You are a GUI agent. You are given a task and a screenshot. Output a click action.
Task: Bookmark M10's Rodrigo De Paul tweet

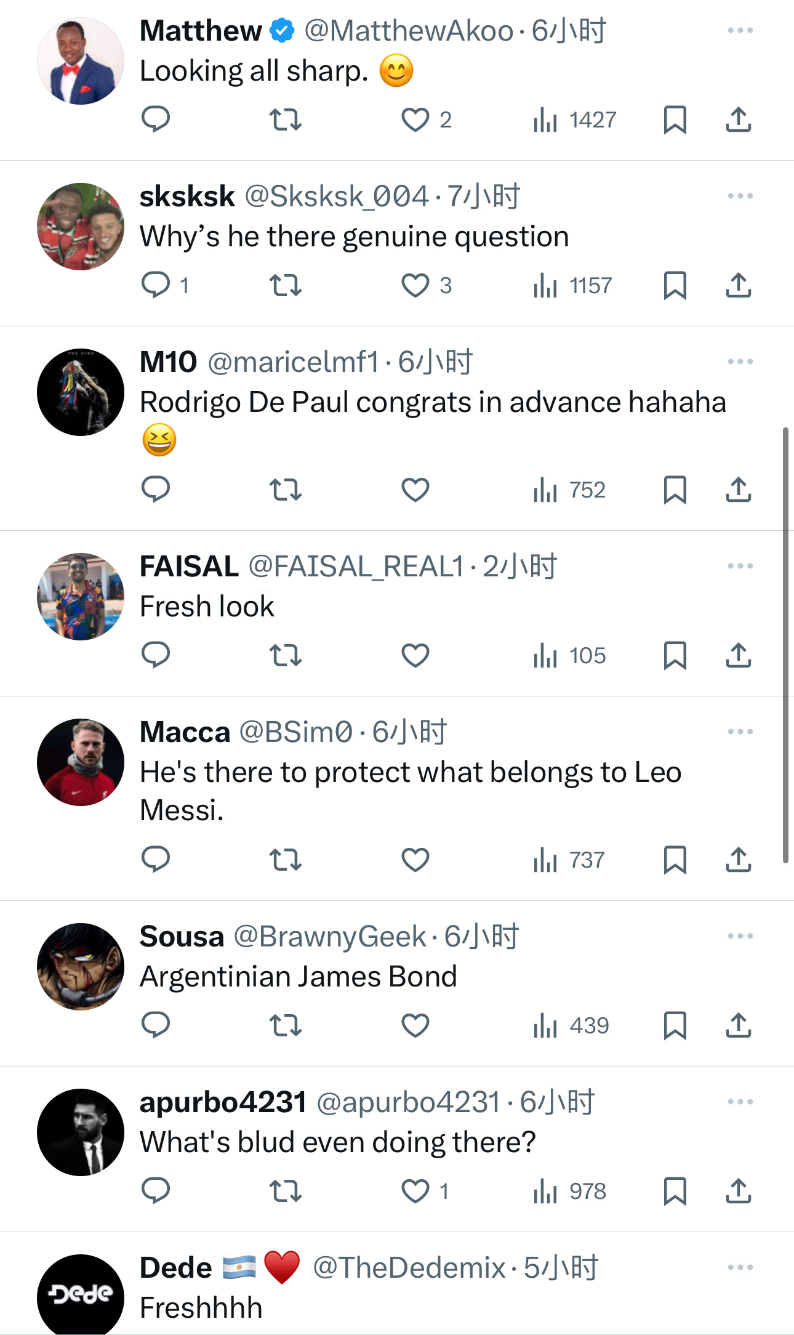coord(675,490)
